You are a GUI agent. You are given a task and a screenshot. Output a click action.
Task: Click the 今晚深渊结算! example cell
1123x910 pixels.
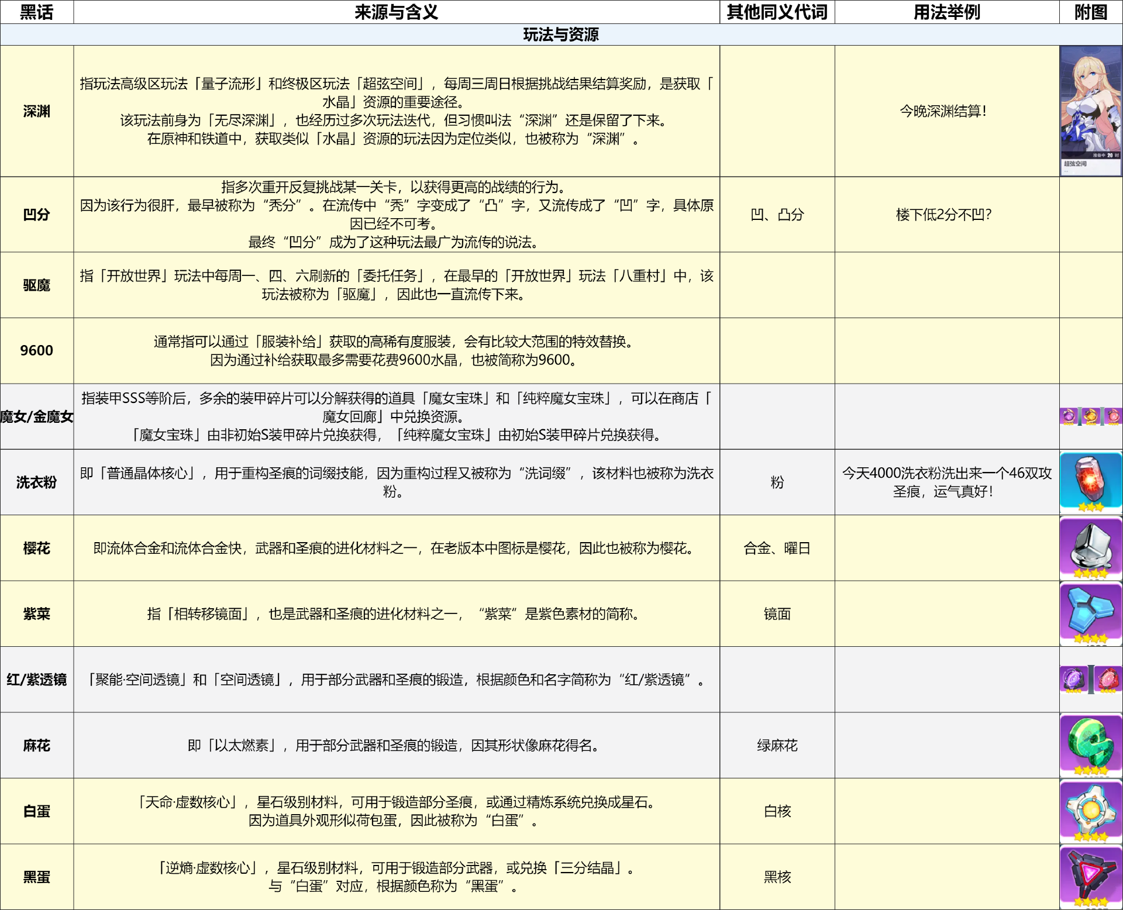[x=947, y=111]
